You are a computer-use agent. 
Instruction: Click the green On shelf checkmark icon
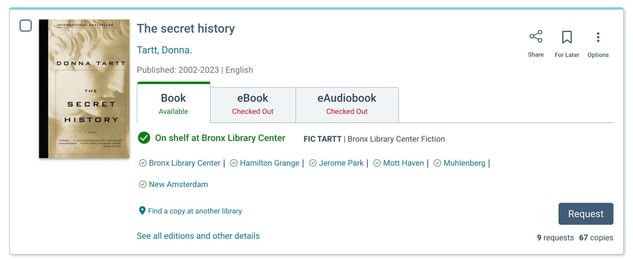click(x=144, y=138)
